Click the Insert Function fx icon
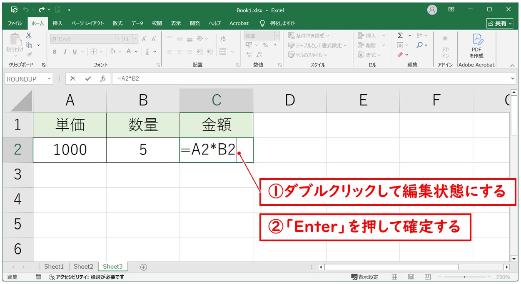This screenshot has width=521, height=284. pyautogui.click(x=102, y=78)
